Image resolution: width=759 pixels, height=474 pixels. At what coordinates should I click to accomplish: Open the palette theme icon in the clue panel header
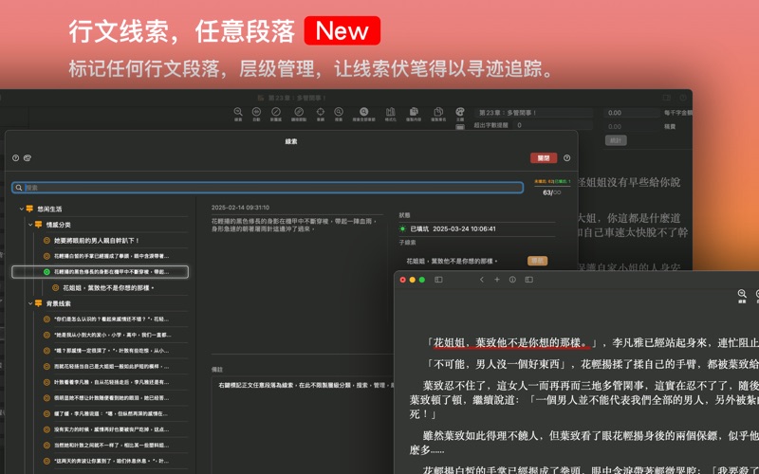click(28, 158)
